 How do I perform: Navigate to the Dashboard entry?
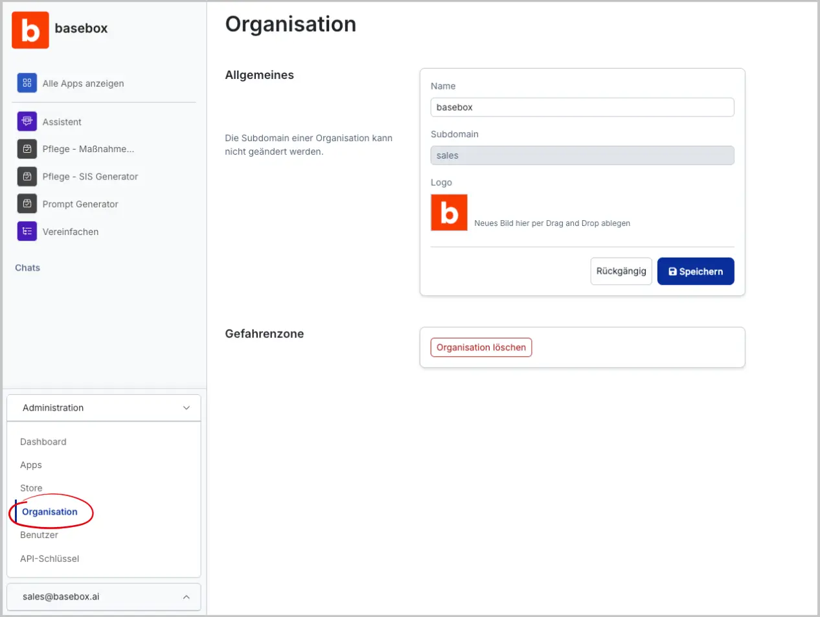[43, 442]
